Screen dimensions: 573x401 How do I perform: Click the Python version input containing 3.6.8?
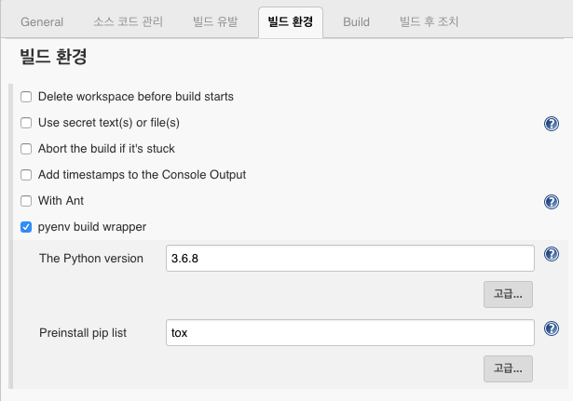point(350,259)
